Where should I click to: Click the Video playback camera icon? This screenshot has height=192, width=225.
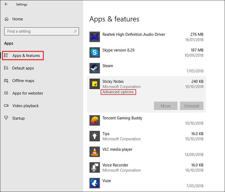point(6,106)
